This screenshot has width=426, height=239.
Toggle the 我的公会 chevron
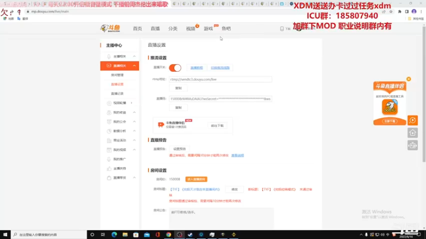pos(134,122)
